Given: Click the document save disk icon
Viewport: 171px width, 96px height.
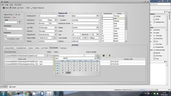Looking at the screenshot, I should 104,55.
